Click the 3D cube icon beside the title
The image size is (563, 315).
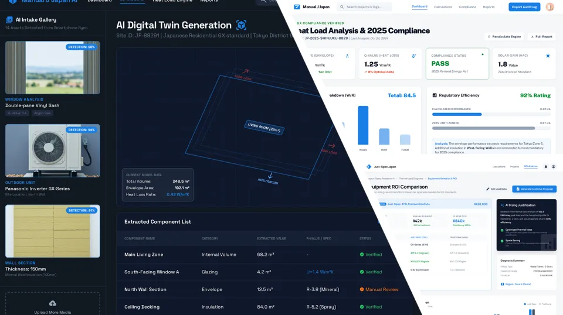point(241,25)
